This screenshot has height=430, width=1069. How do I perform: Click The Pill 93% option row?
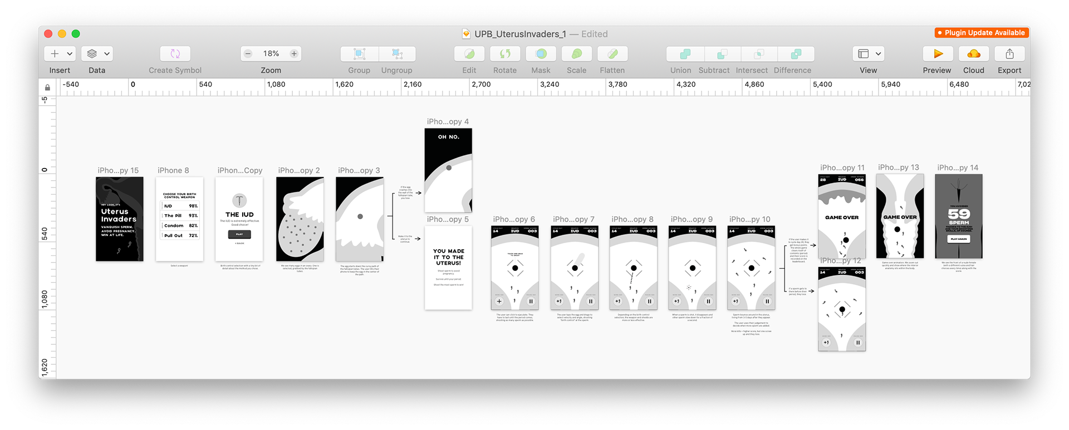click(x=180, y=215)
